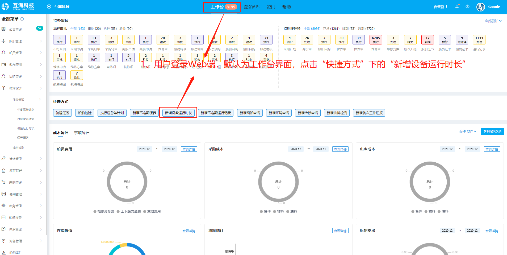This screenshot has height=255, width=507.
Task: Open 年度保养计划 in sidebar submenu
Action: point(26,110)
